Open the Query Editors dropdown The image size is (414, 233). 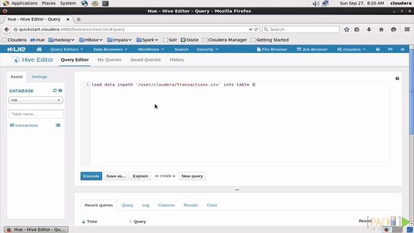67,49
